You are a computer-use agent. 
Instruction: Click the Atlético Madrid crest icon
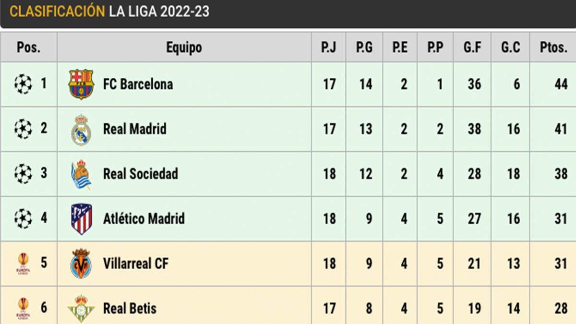pyautogui.click(x=81, y=219)
